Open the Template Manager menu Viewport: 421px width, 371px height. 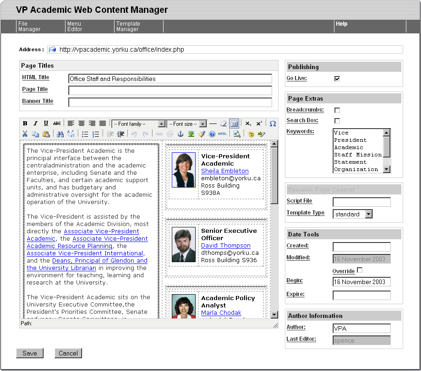[x=128, y=27]
